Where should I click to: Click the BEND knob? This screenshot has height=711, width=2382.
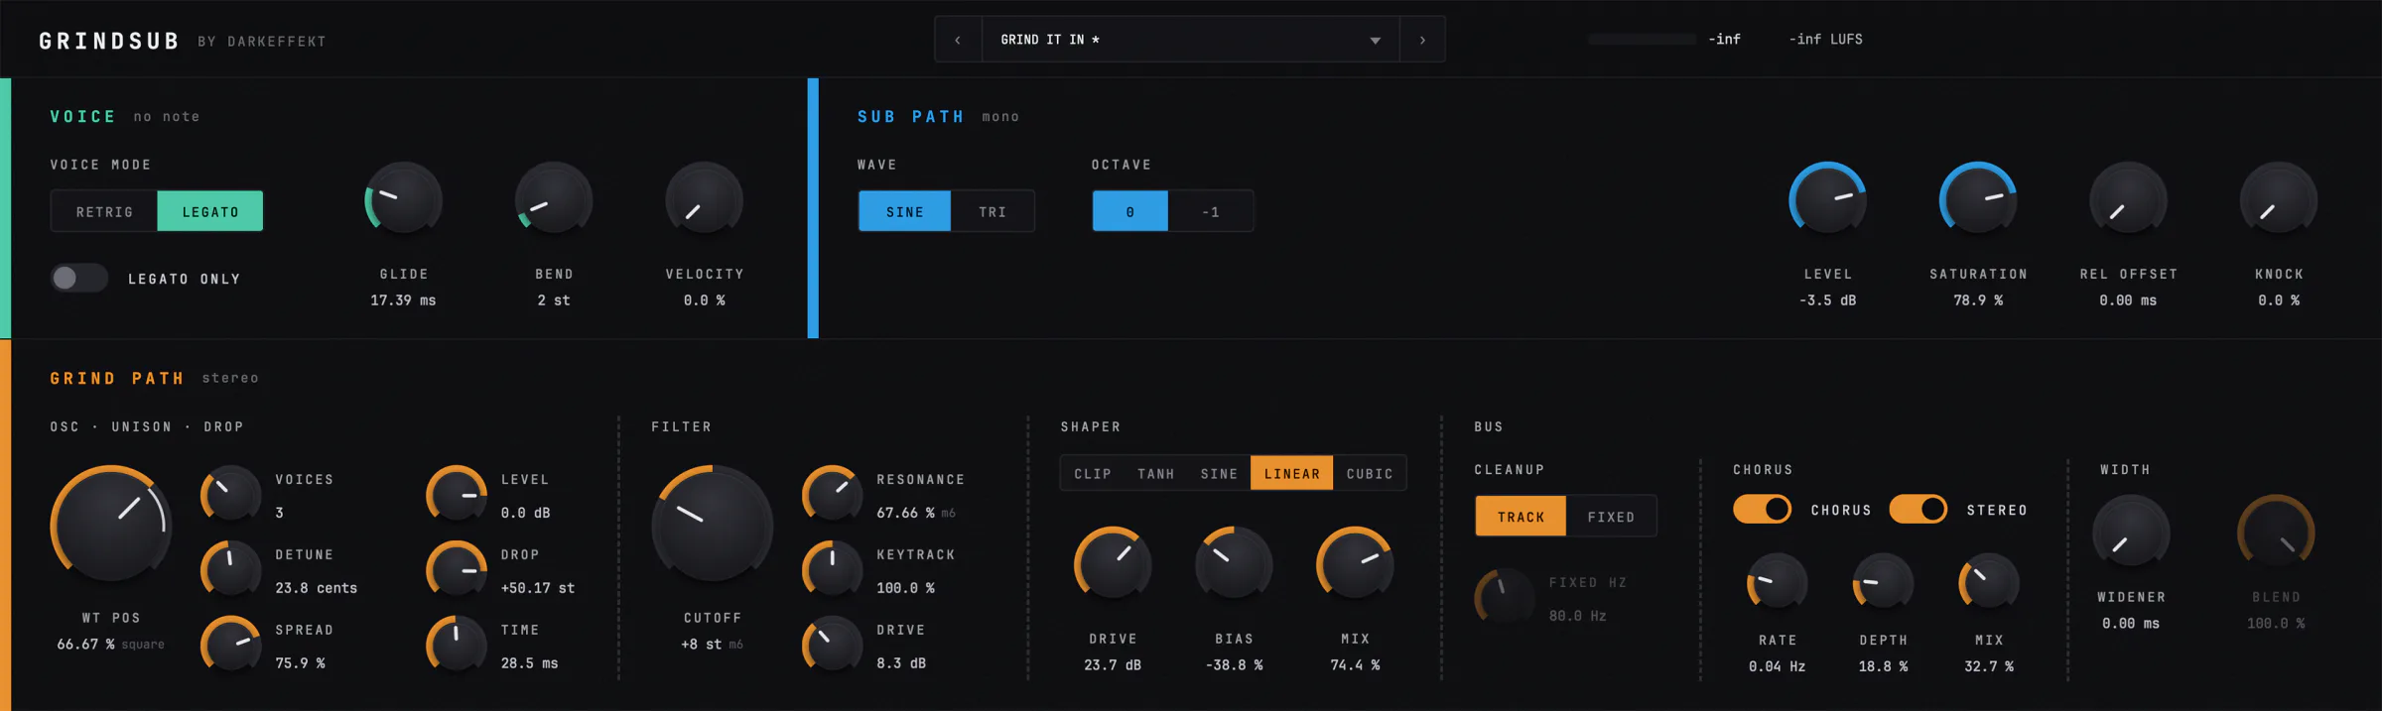[x=554, y=198]
